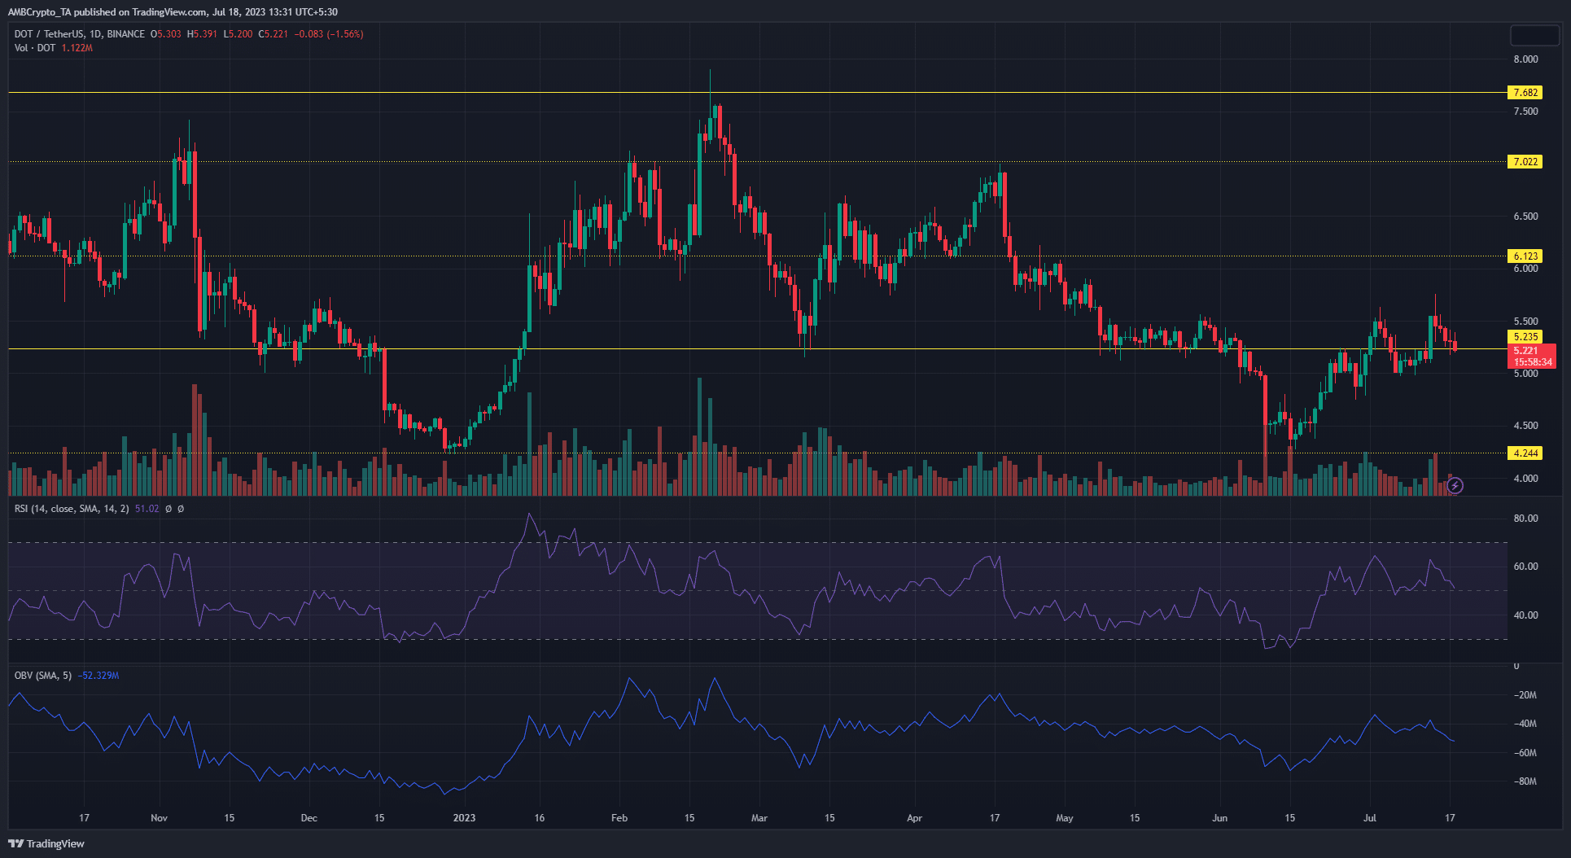The image size is (1571, 858).
Task: Click the 2023 label on the time axis
Action: [464, 818]
